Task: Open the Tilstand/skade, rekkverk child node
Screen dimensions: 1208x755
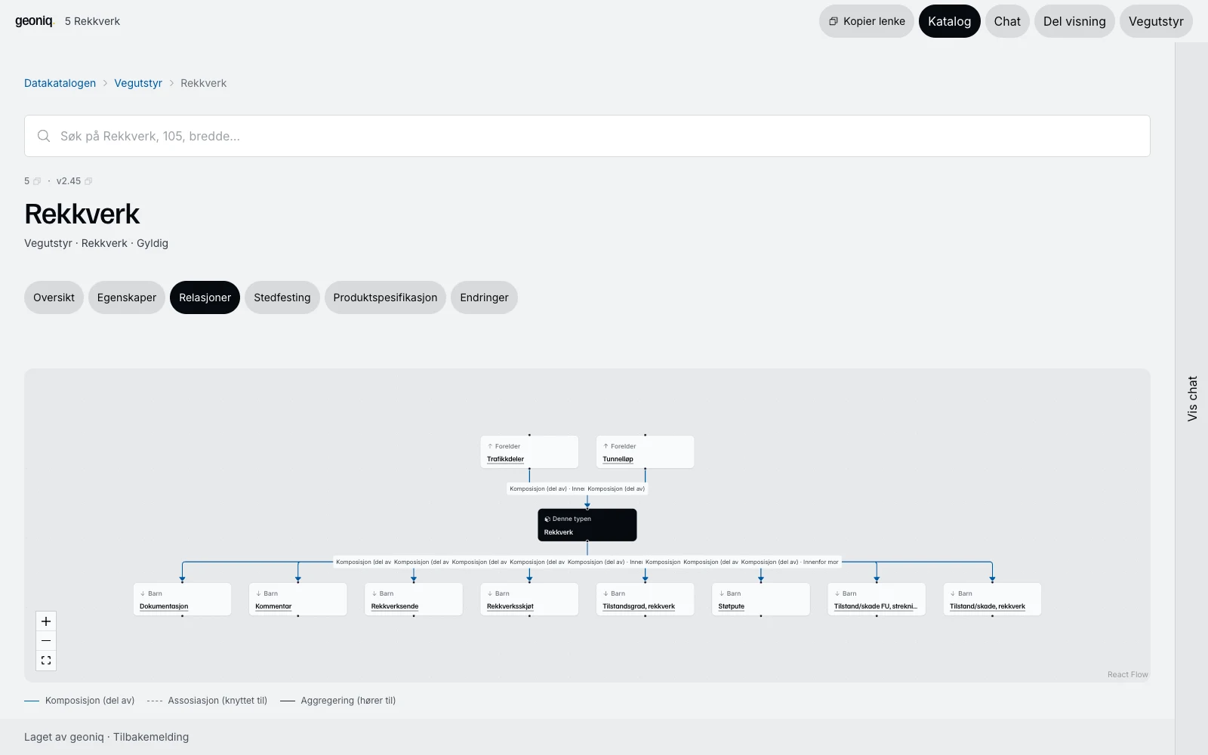Action: tap(992, 599)
